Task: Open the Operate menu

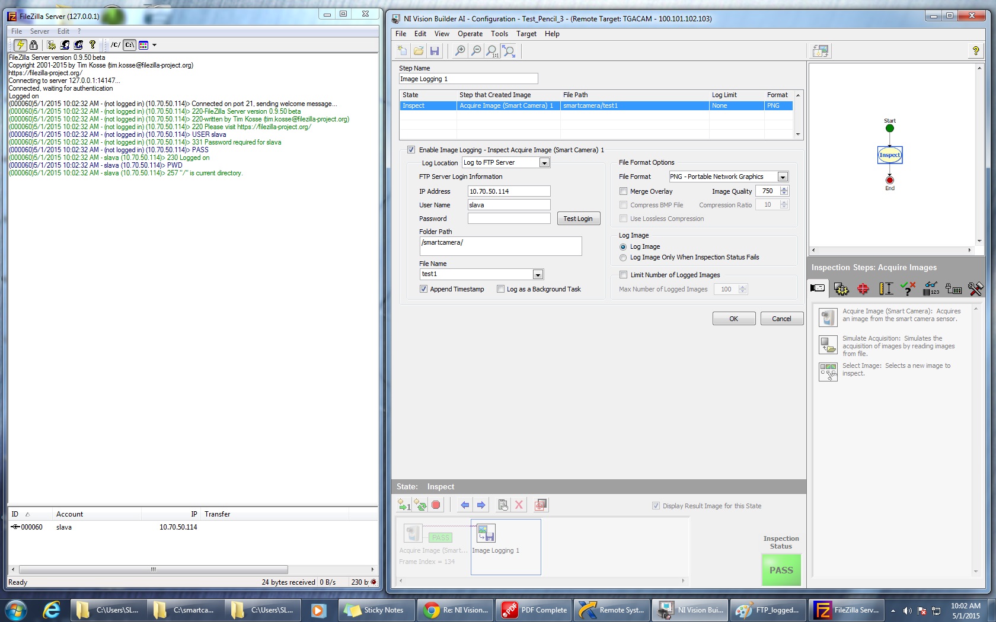Action: coord(470,34)
